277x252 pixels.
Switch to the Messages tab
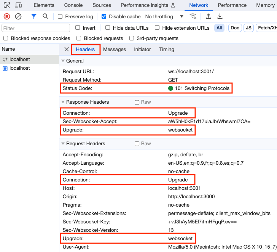click(x=115, y=50)
